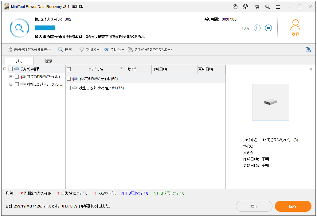Click the 検出されたファイル: 302 counter
The image size is (317, 217).
[53, 19]
